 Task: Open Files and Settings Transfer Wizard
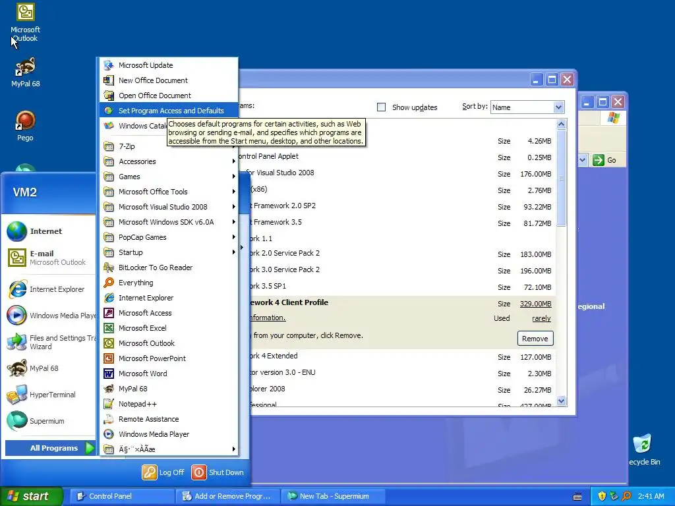pyautogui.click(x=48, y=342)
